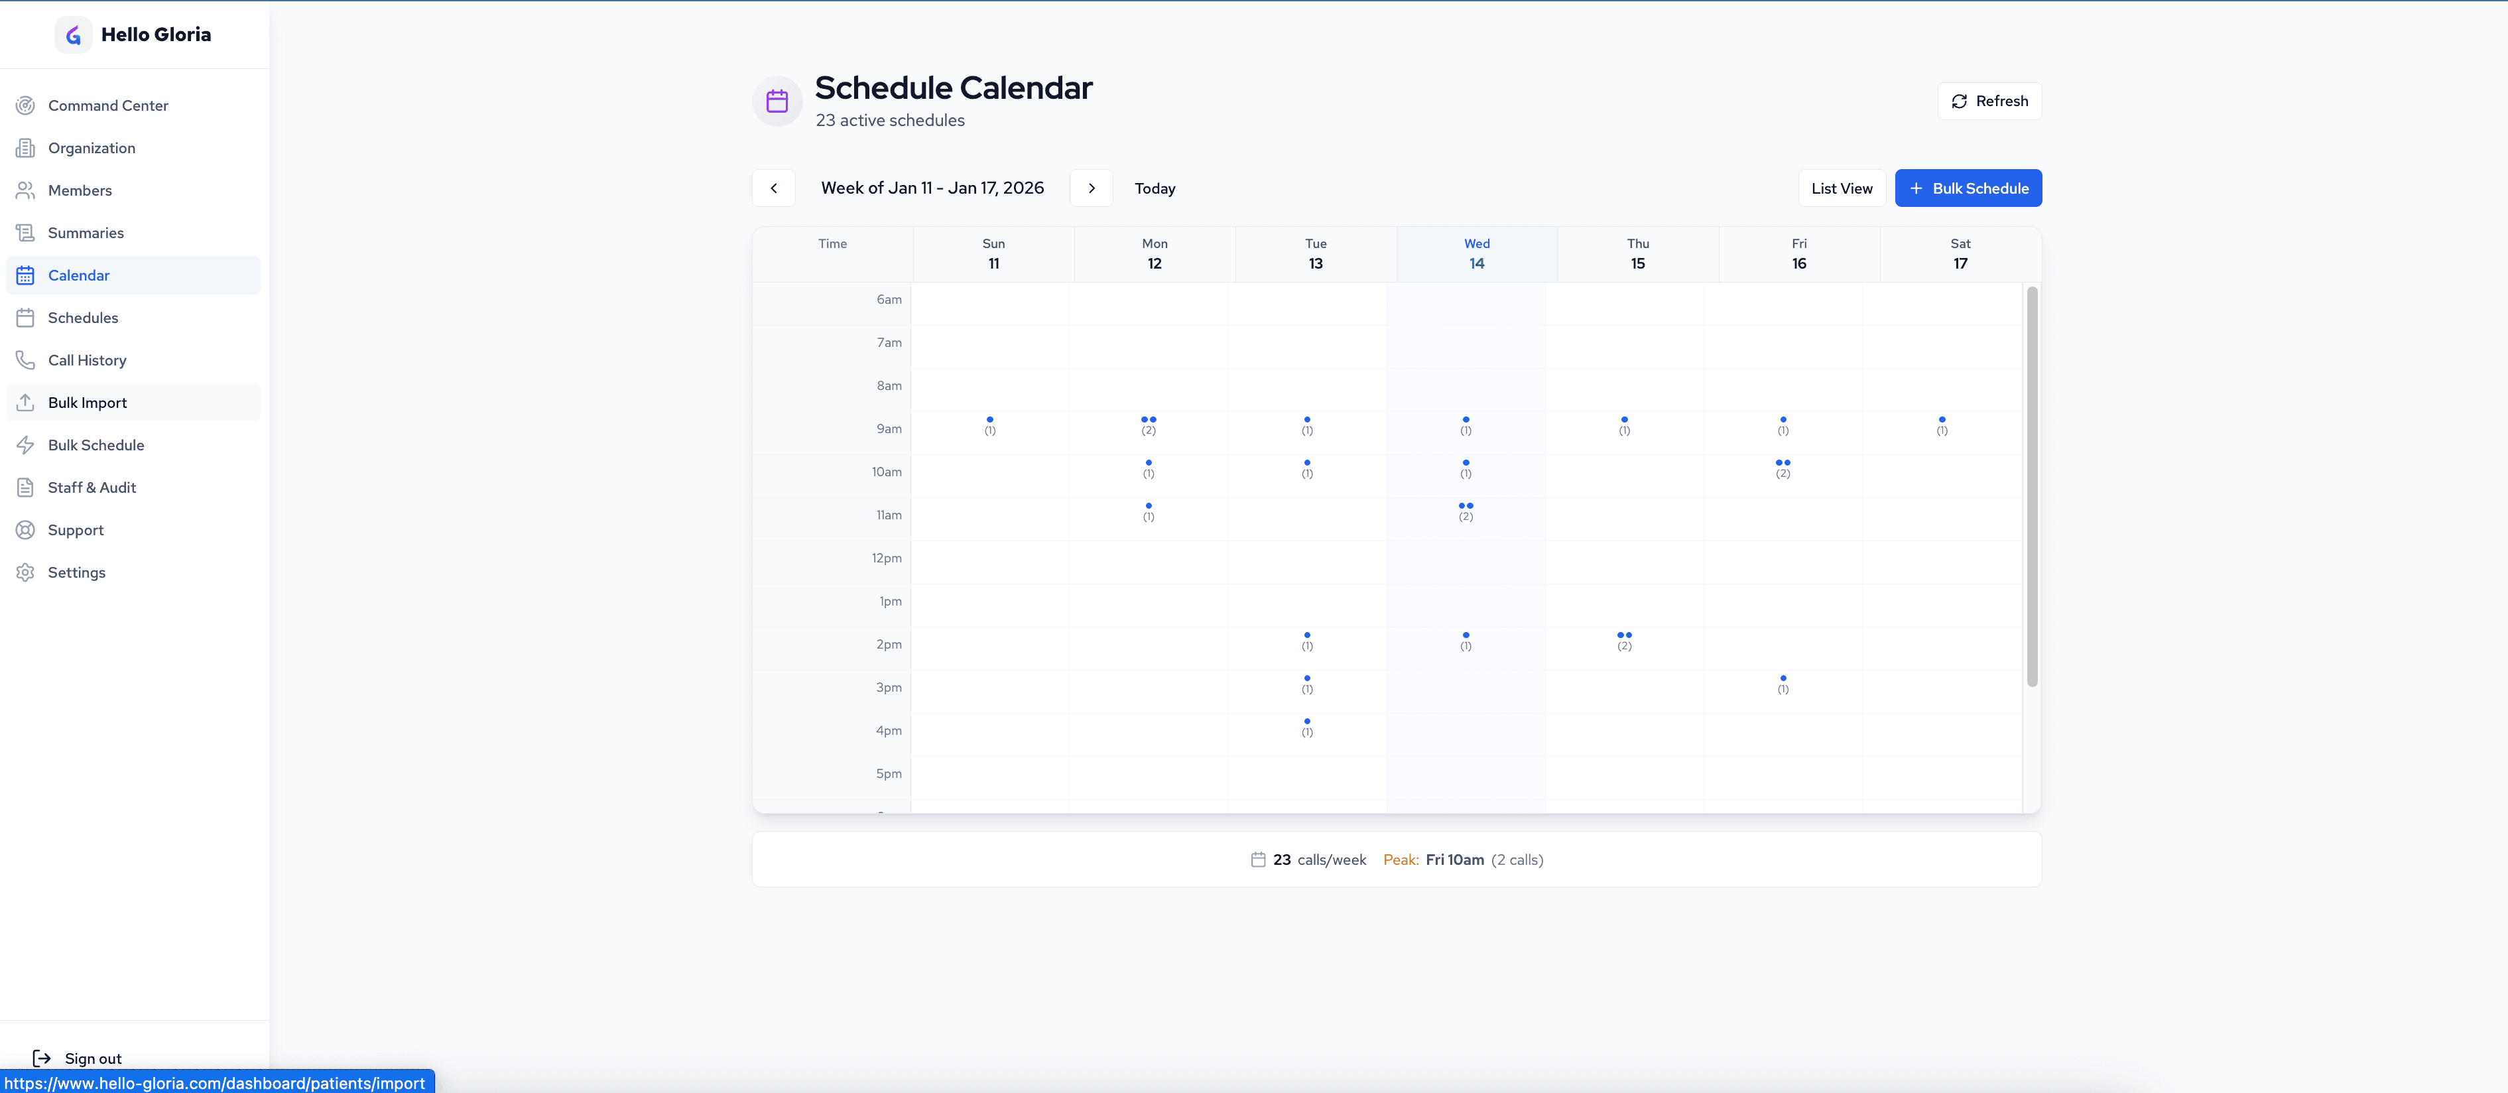Sign out of Hello Gloria
Screen dimensions: 2508x1093
[x=92, y=1058]
